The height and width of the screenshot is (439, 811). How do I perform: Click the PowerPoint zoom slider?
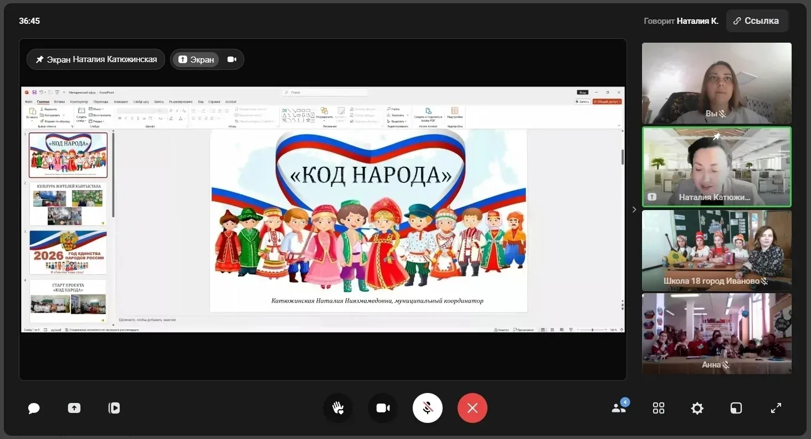coord(592,330)
